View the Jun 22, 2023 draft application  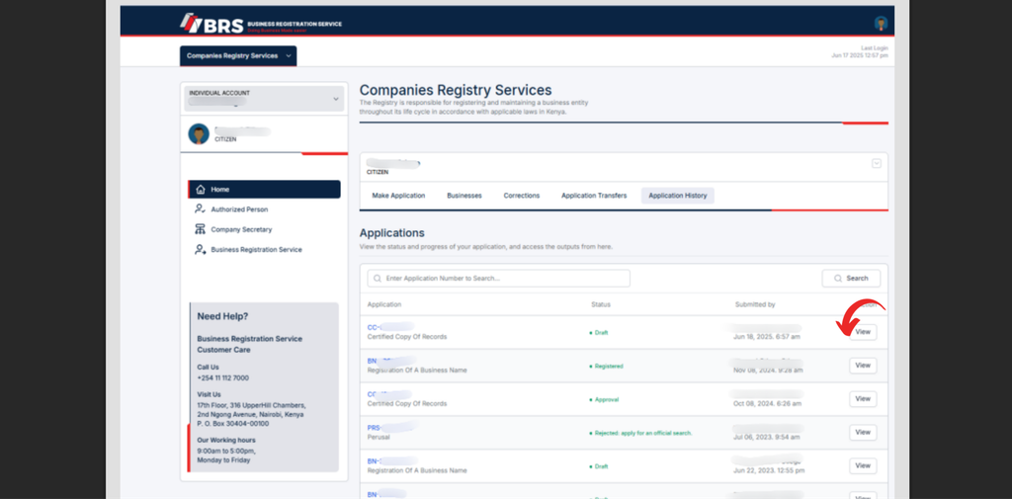863,465
